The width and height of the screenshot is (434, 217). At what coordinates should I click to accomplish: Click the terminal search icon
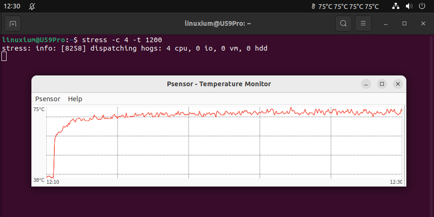pyautogui.click(x=344, y=23)
